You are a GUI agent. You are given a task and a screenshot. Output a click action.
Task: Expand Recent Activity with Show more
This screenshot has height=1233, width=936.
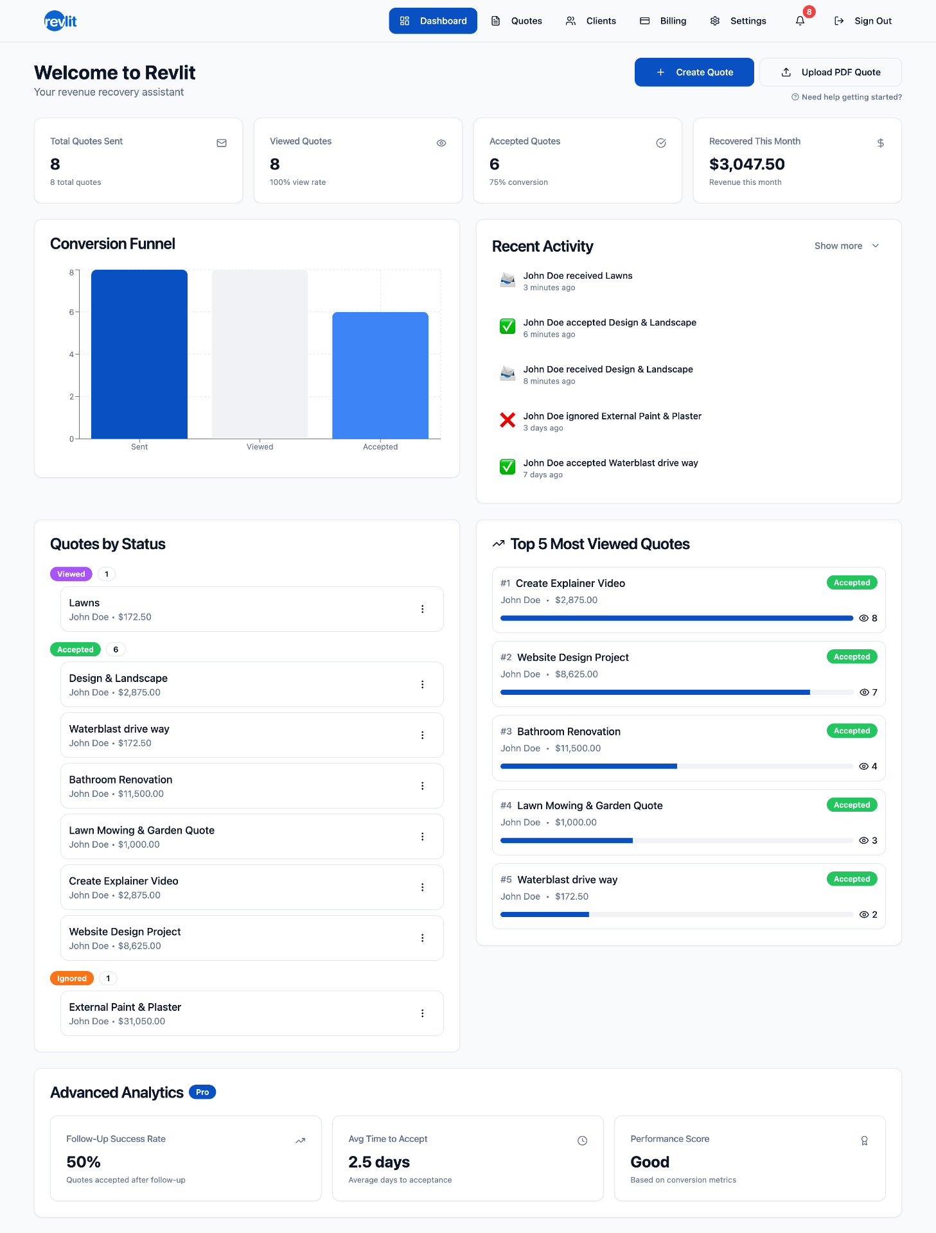click(847, 246)
